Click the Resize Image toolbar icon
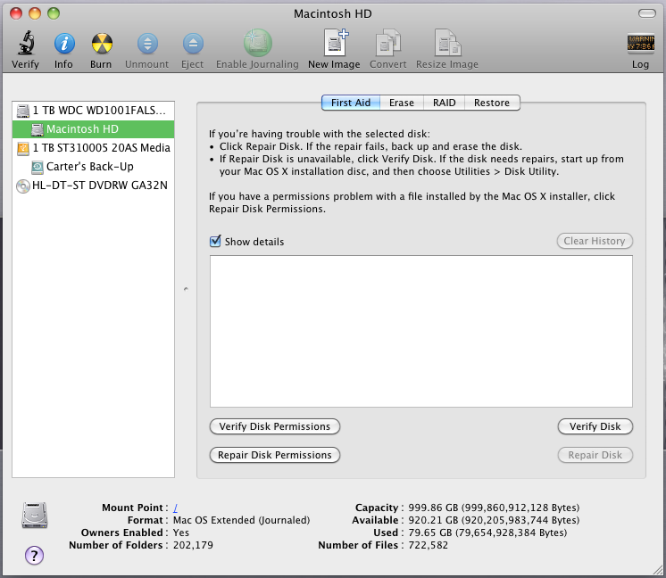The width and height of the screenshot is (666, 578). [447, 43]
